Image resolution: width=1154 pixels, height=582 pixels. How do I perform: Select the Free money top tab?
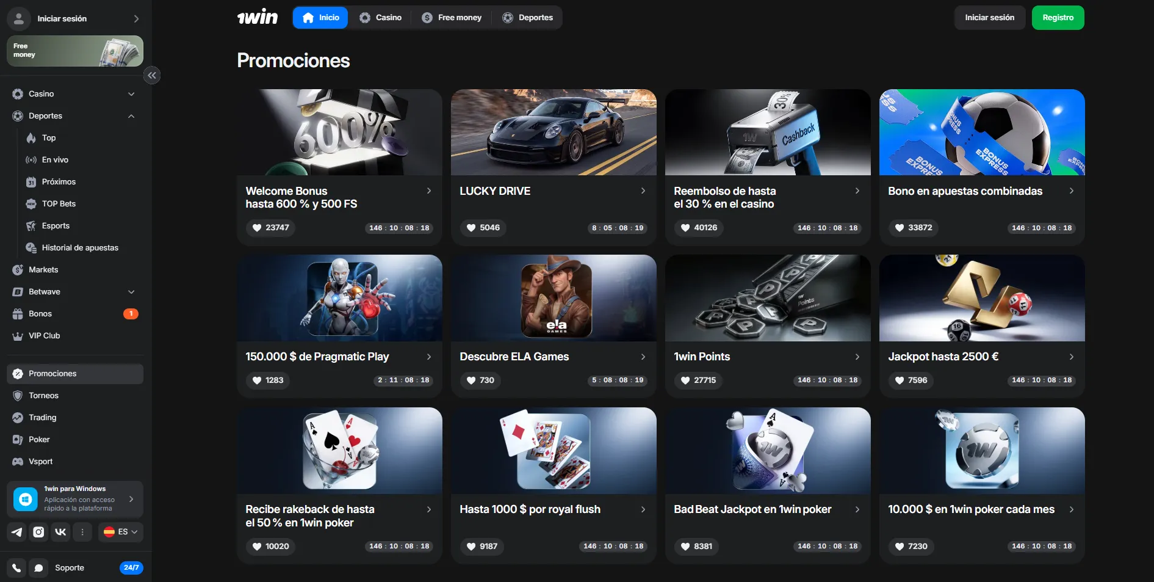452,18
